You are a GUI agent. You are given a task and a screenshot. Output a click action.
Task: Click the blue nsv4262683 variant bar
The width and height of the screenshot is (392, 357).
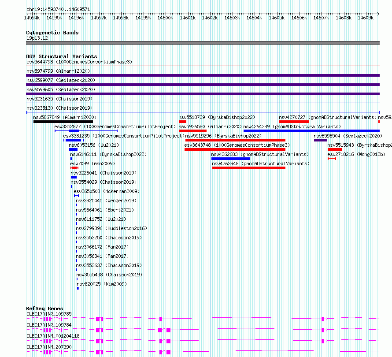[230, 159]
